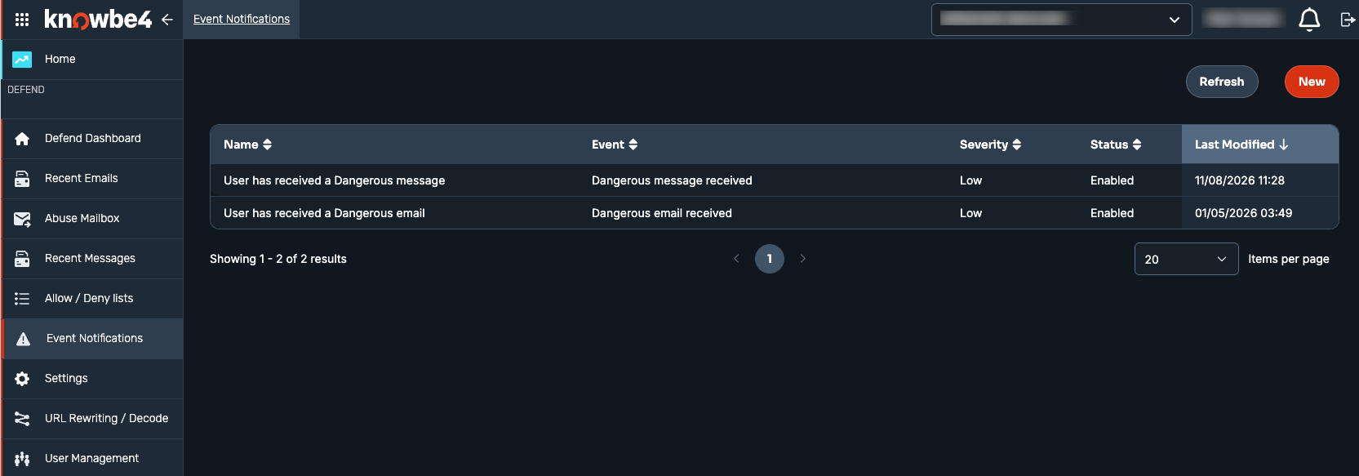Click the logout icon
The image size is (1359, 476).
[x=1348, y=20]
